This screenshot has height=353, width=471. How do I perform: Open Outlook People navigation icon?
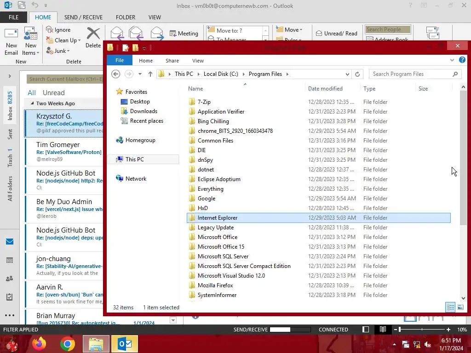(10, 278)
